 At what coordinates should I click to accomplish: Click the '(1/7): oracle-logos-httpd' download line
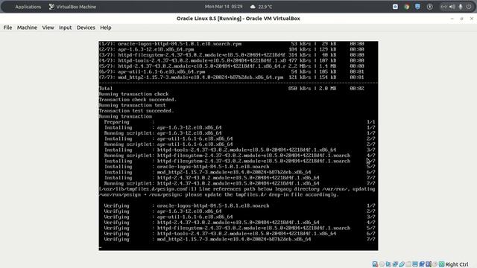pos(231,44)
